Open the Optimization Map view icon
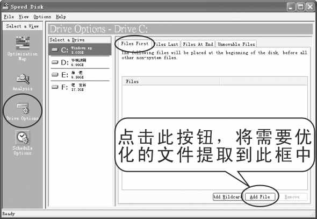The image size is (317, 219). [23, 43]
